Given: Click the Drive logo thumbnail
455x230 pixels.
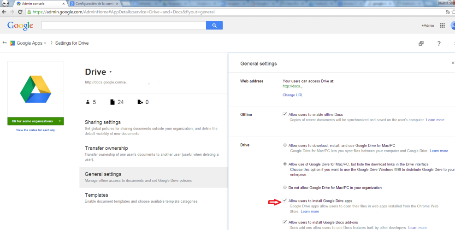Looking at the screenshot, I should (x=35, y=89).
